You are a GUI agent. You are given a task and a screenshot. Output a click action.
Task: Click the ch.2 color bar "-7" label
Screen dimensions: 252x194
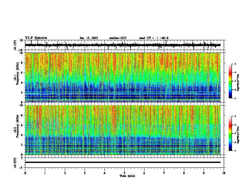click(x=234, y=151)
